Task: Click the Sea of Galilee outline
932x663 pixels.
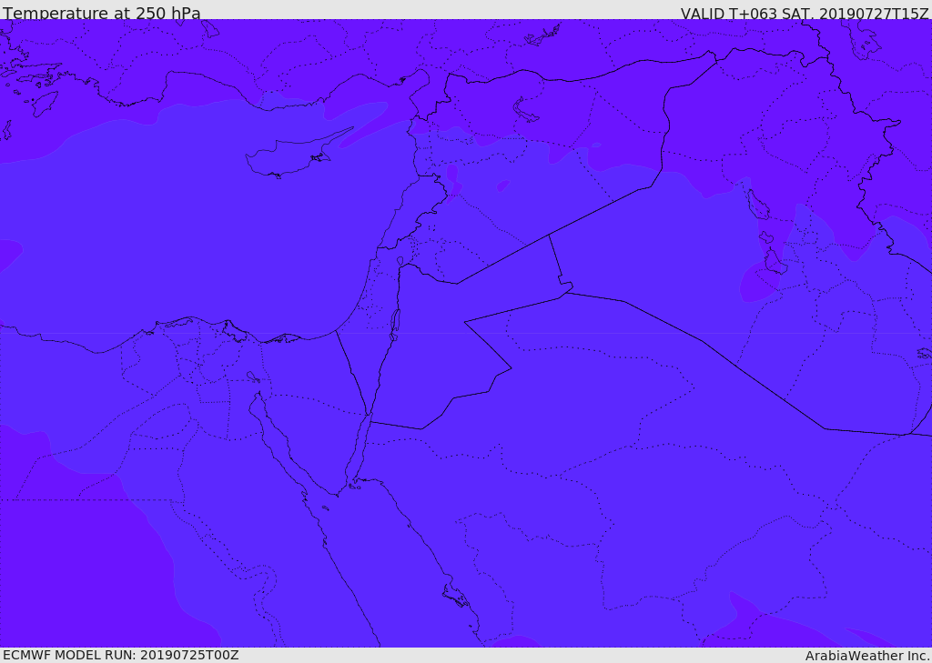Action: (x=400, y=261)
